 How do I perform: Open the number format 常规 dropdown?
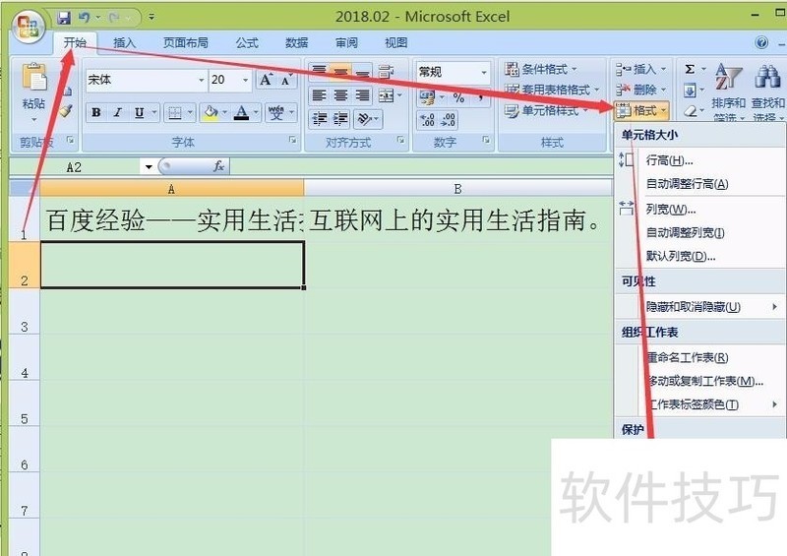click(x=484, y=72)
